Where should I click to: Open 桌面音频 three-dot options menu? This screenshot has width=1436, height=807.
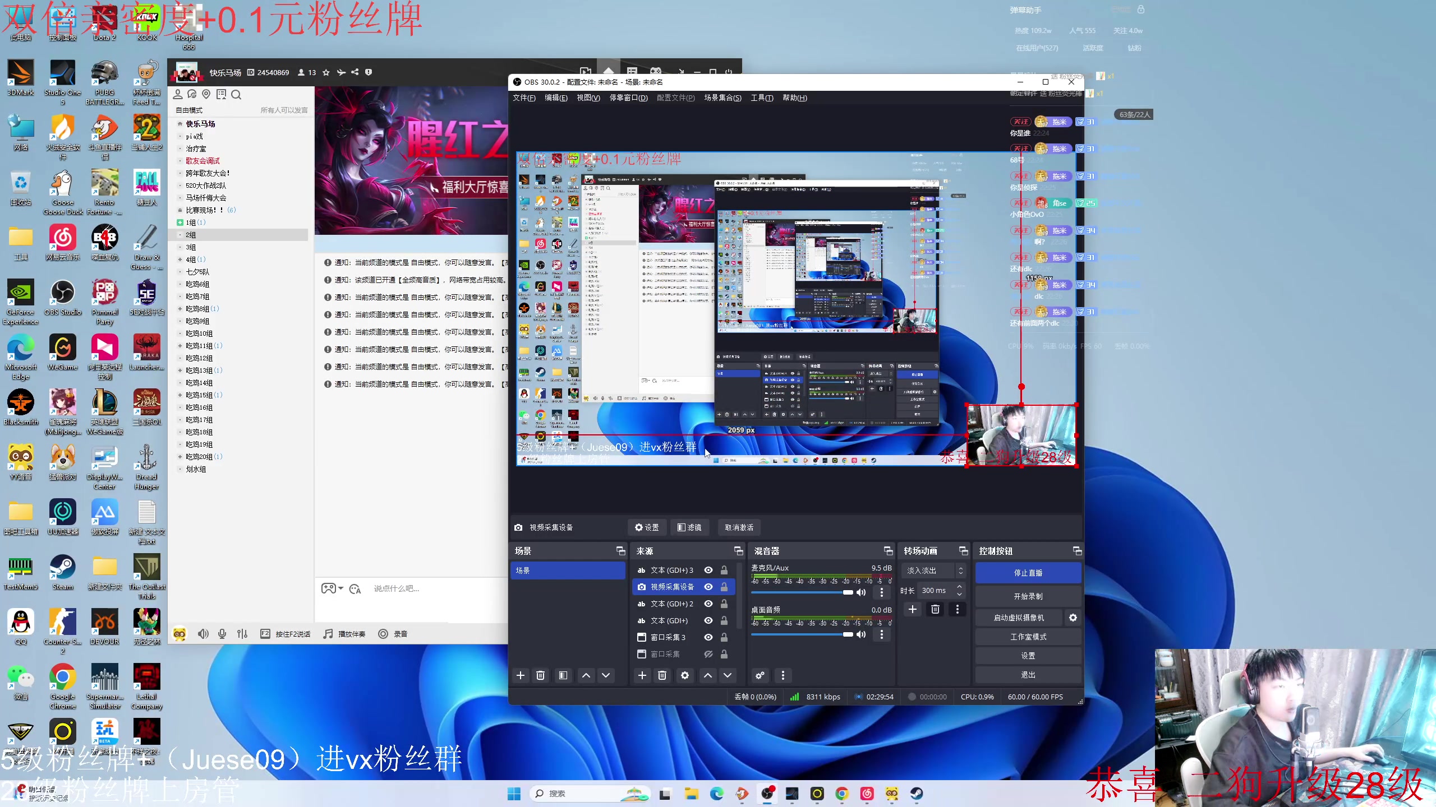pos(881,634)
